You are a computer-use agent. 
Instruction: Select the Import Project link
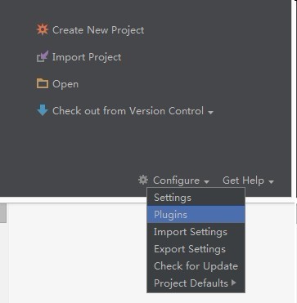[87, 57]
